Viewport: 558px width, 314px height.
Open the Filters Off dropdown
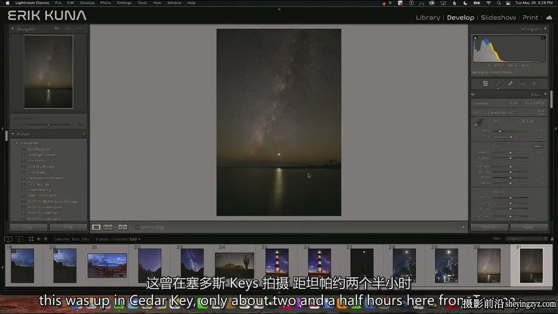coord(527,239)
